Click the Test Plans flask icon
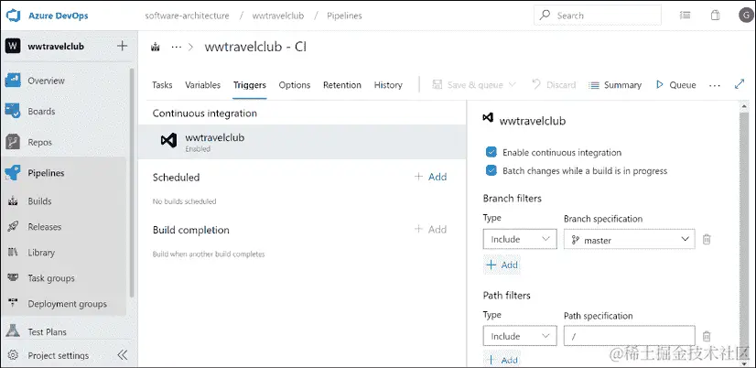The height and width of the screenshot is (368, 756). click(13, 331)
